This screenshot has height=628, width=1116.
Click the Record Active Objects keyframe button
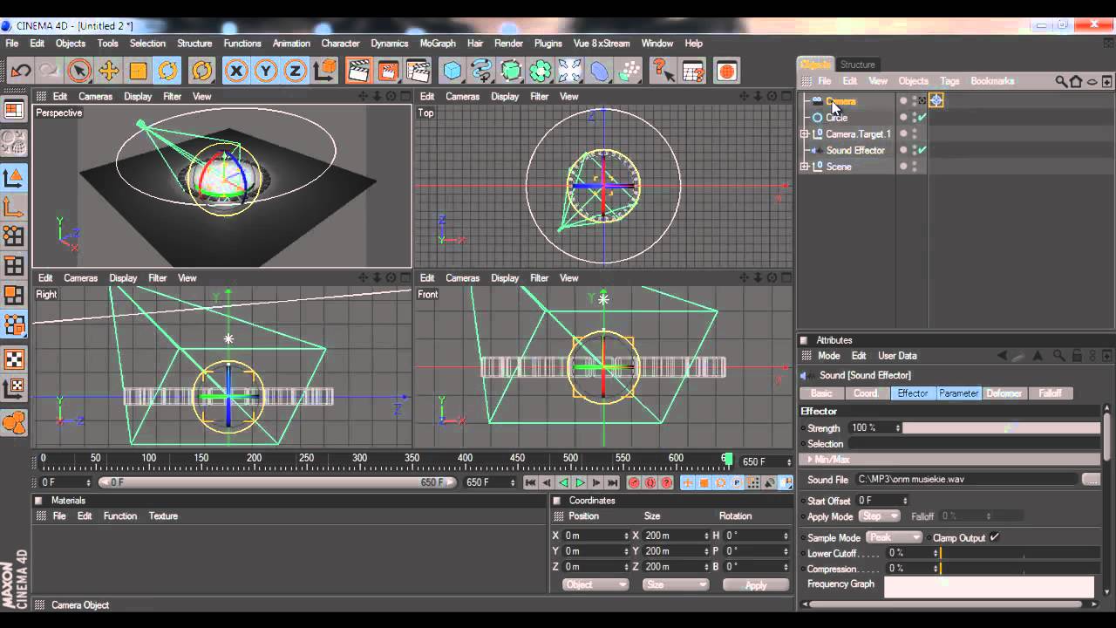click(x=634, y=482)
